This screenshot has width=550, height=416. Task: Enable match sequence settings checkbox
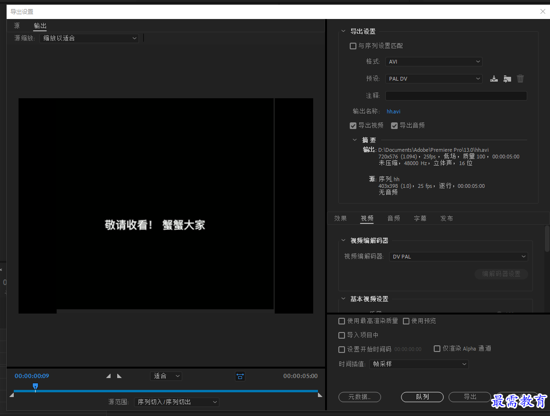(353, 46)
